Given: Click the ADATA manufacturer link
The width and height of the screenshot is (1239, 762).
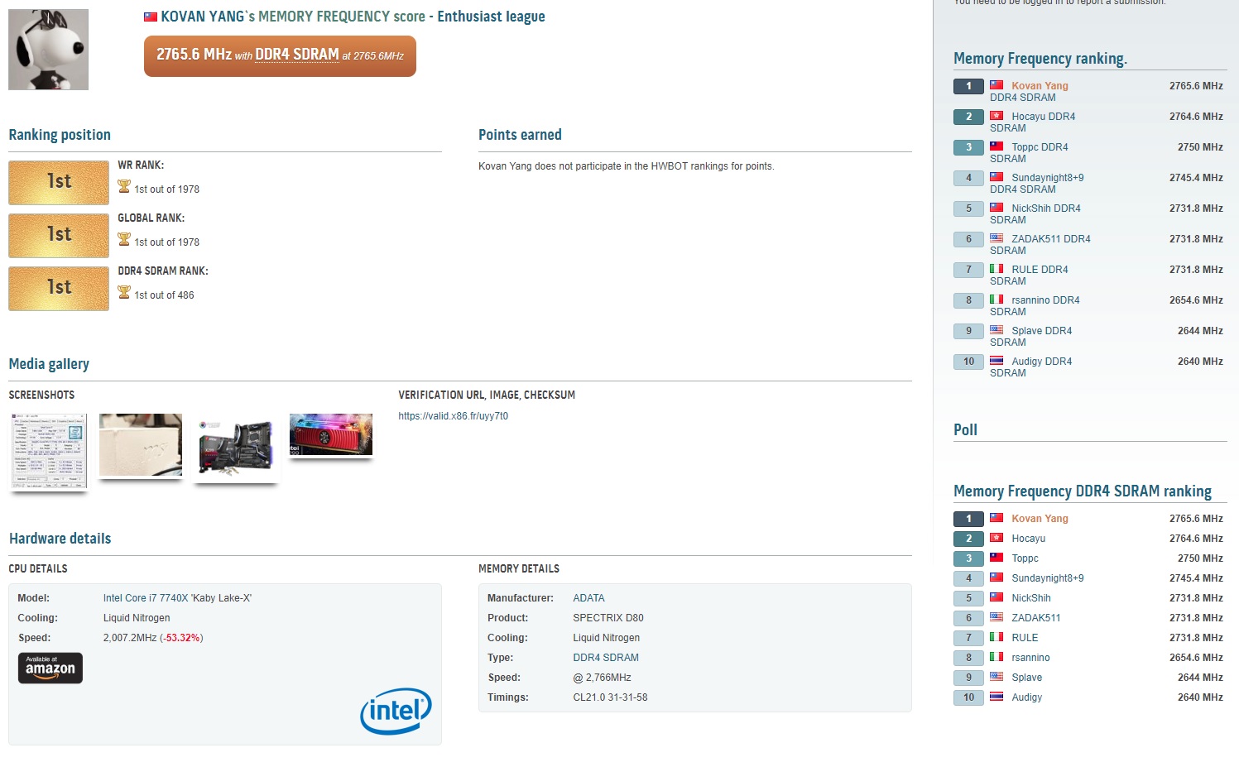Looking at the screenshot, I should 588,597.
